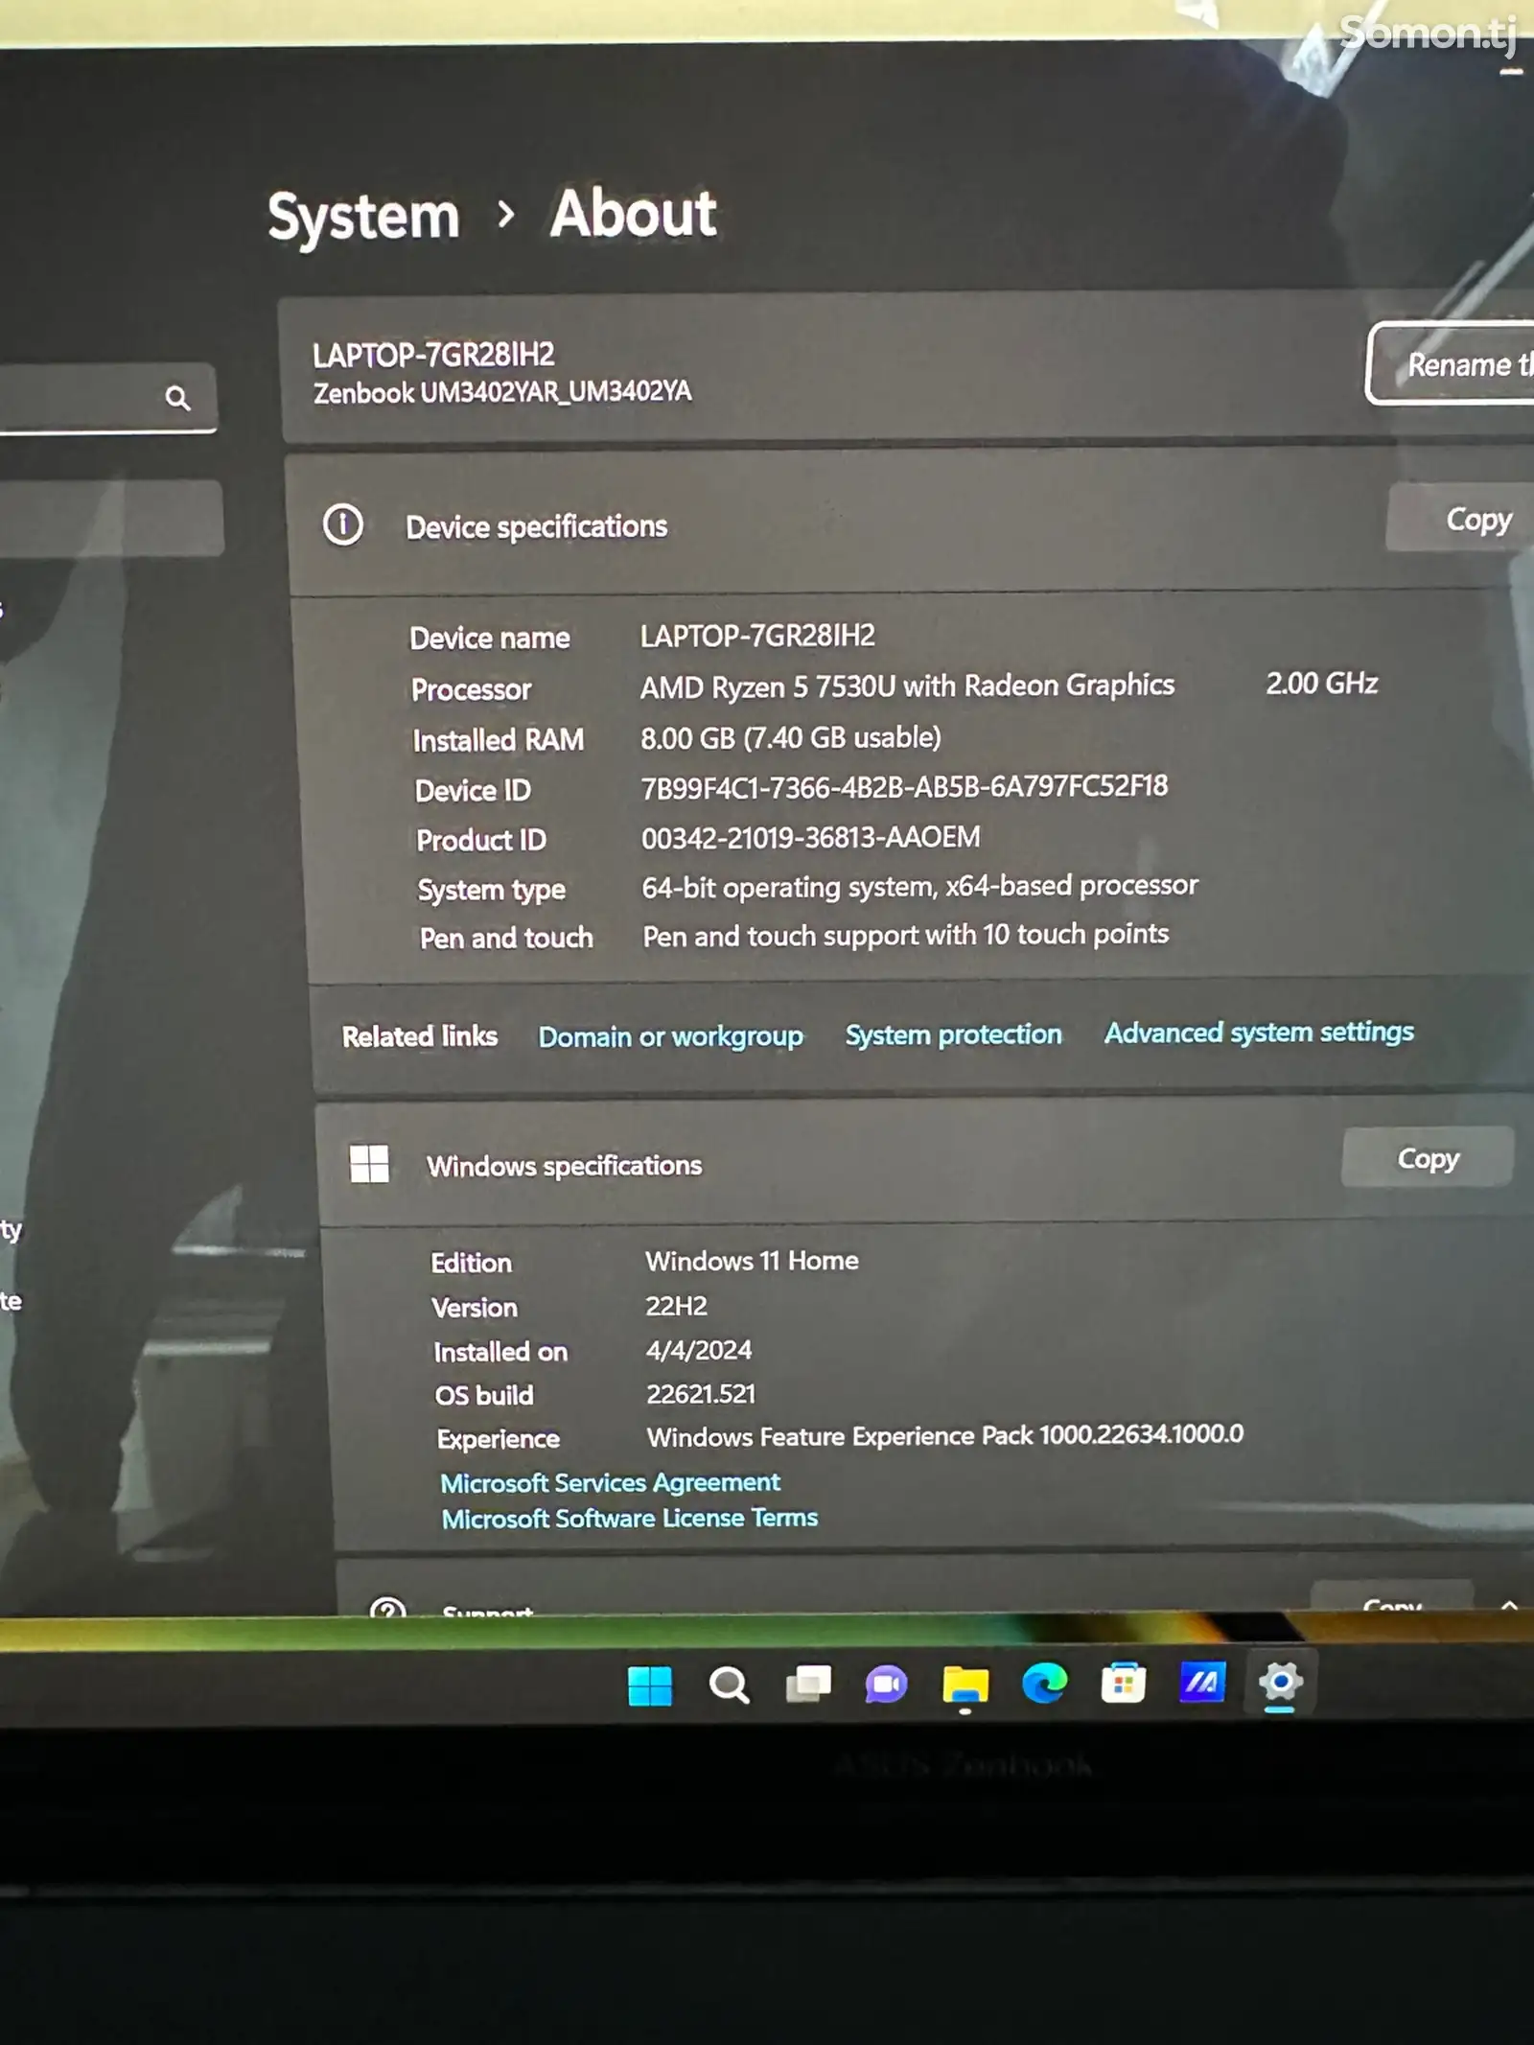
Task: Open the Windows Start menu
Action: 649,1685
